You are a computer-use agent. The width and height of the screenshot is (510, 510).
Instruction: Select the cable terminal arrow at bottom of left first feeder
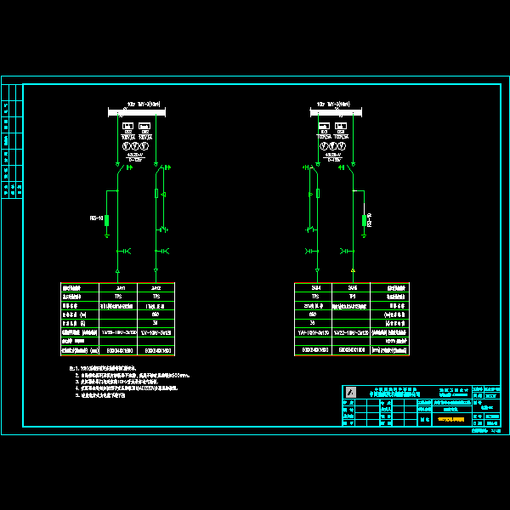(x=118, y=270)
